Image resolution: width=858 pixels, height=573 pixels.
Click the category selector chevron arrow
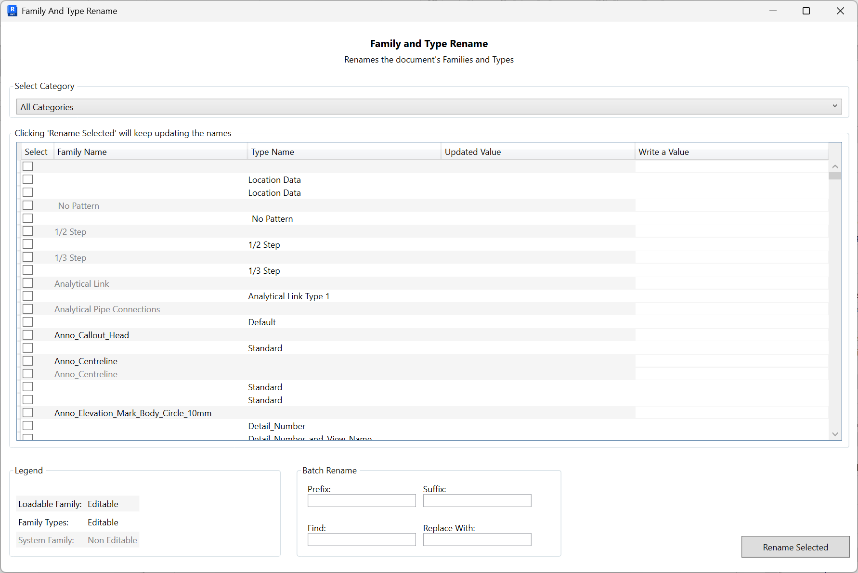pos(836,106)
